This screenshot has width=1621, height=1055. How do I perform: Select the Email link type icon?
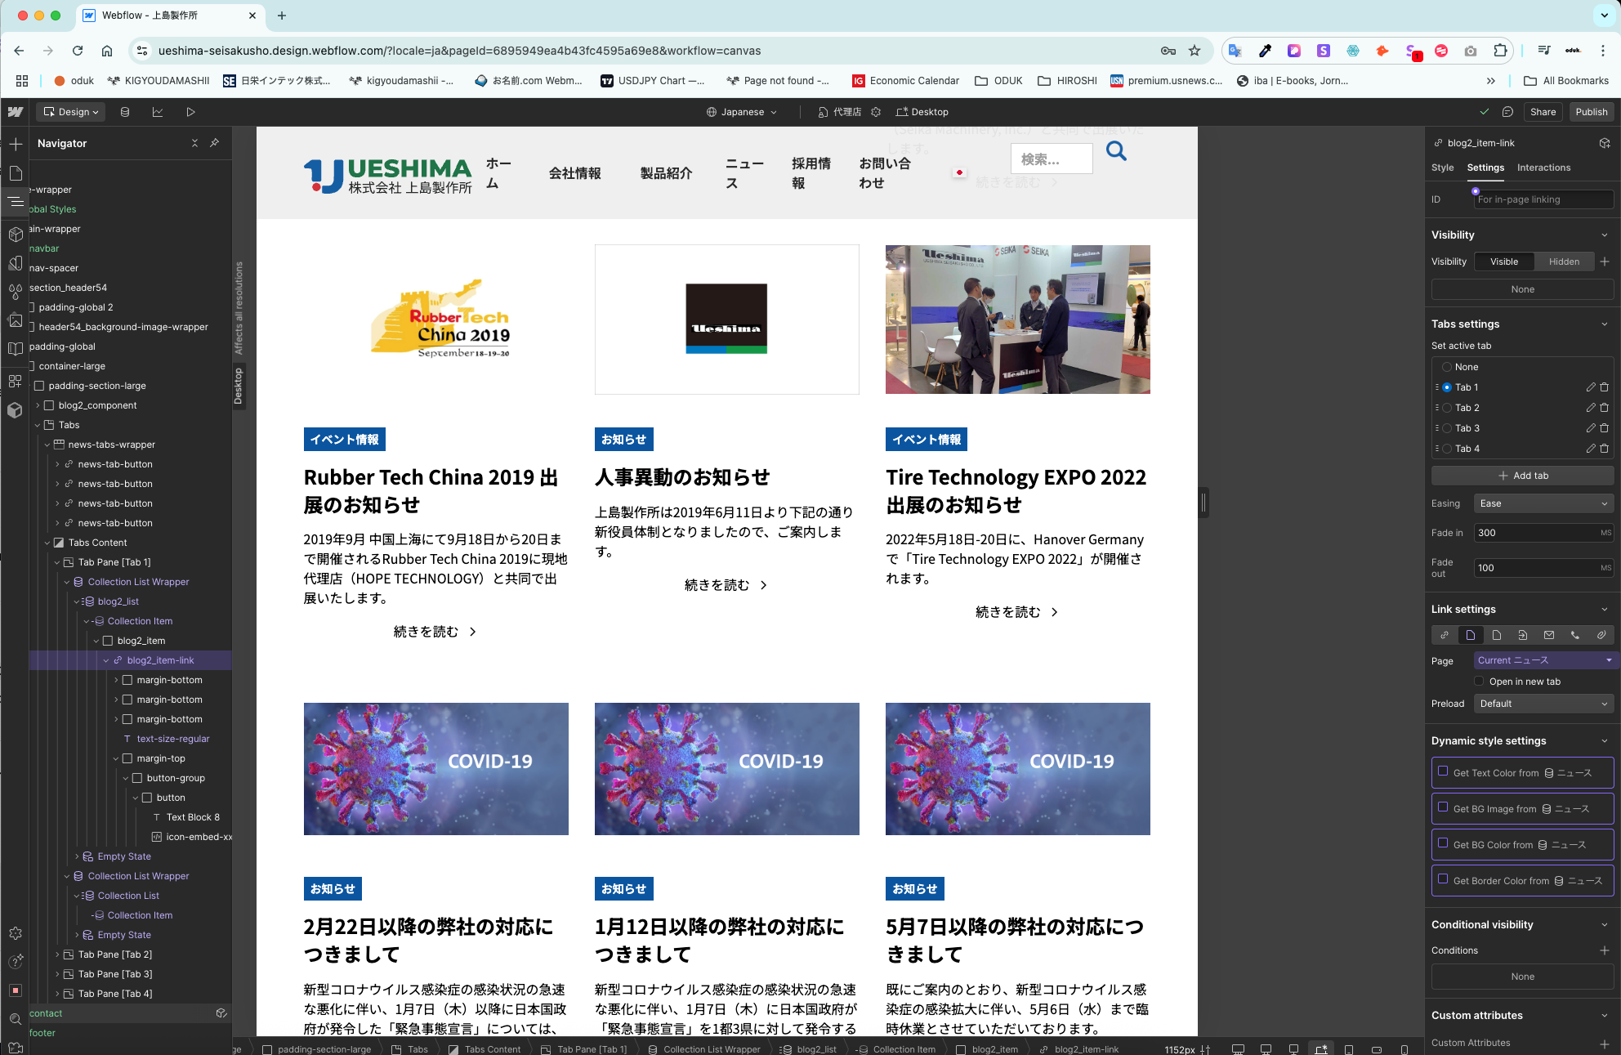[x=1549, y=635]
